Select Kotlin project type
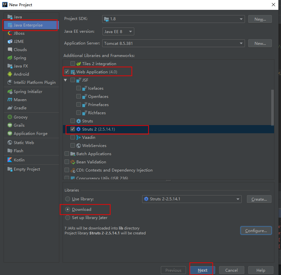The image size is (281, 275). click(x=31, y=160)
